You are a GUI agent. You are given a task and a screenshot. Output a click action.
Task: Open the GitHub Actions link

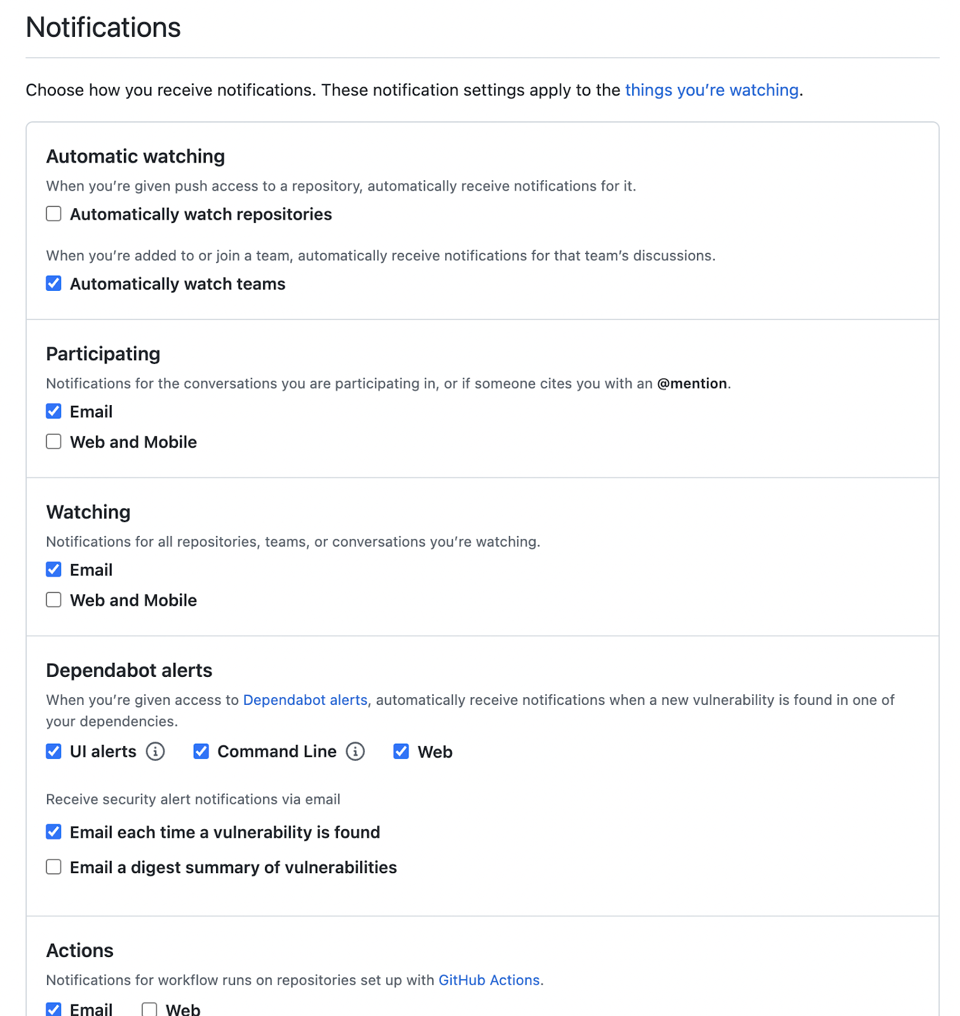point(489,980)
